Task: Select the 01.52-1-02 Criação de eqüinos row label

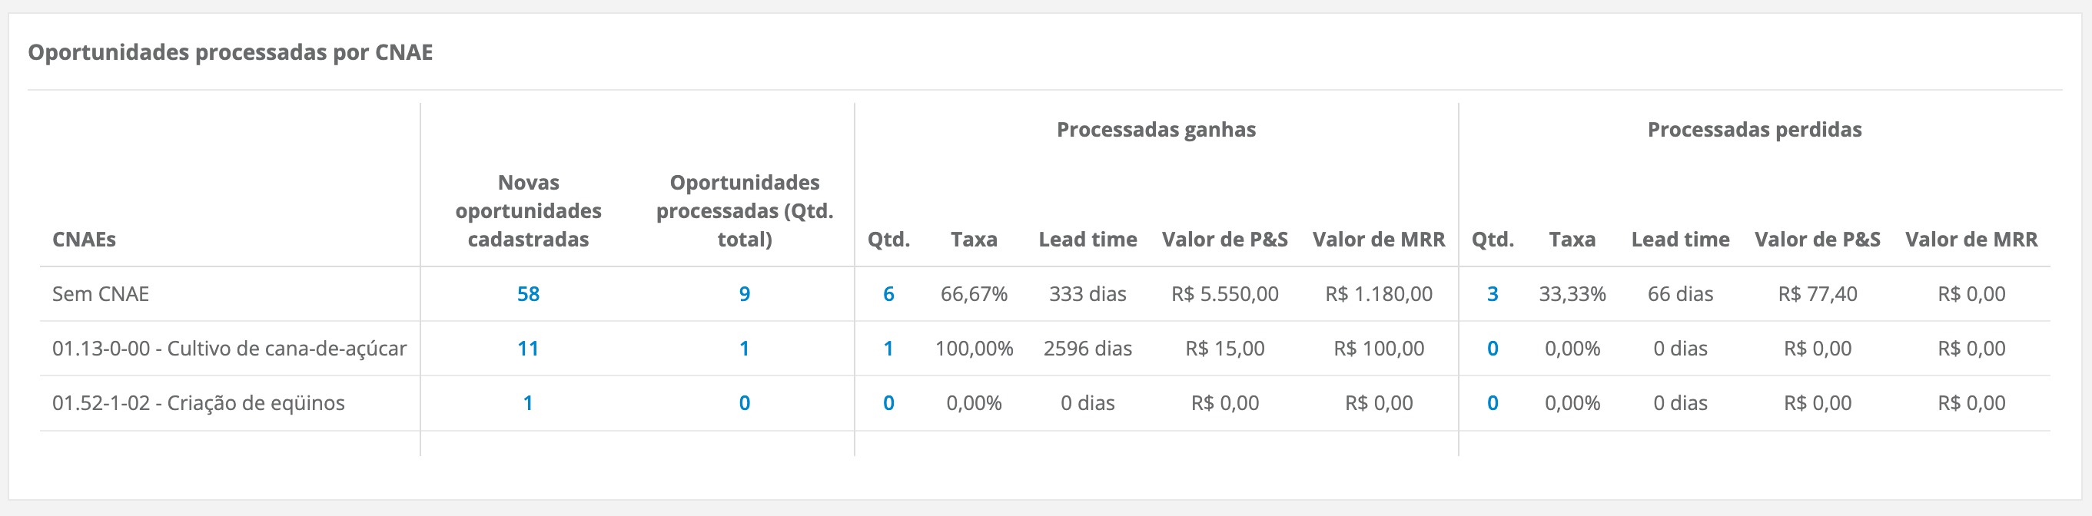Action: (x=198, y=403)
